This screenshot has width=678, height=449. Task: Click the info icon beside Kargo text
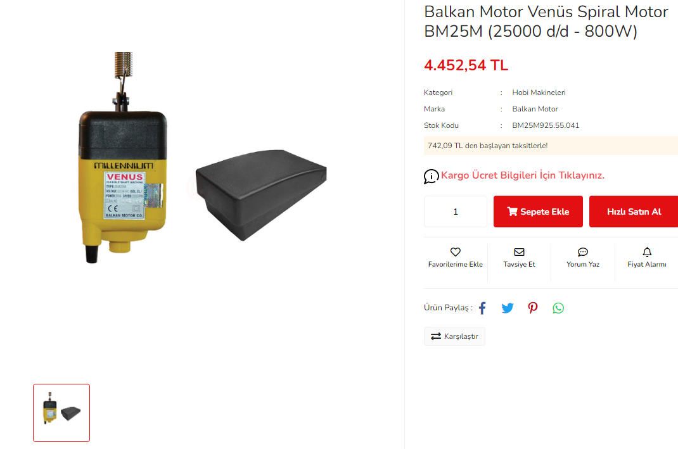pyautogui.click(x=431, y=176)
